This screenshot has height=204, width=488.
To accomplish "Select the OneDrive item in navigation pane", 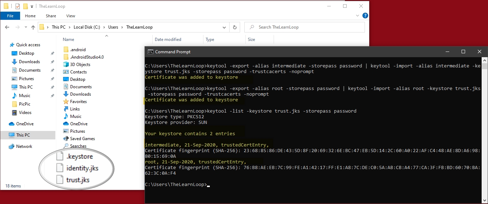I will pos(25,124).
